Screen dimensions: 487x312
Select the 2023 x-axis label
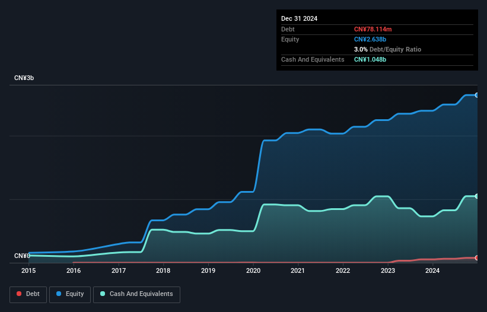coord(388,270)
